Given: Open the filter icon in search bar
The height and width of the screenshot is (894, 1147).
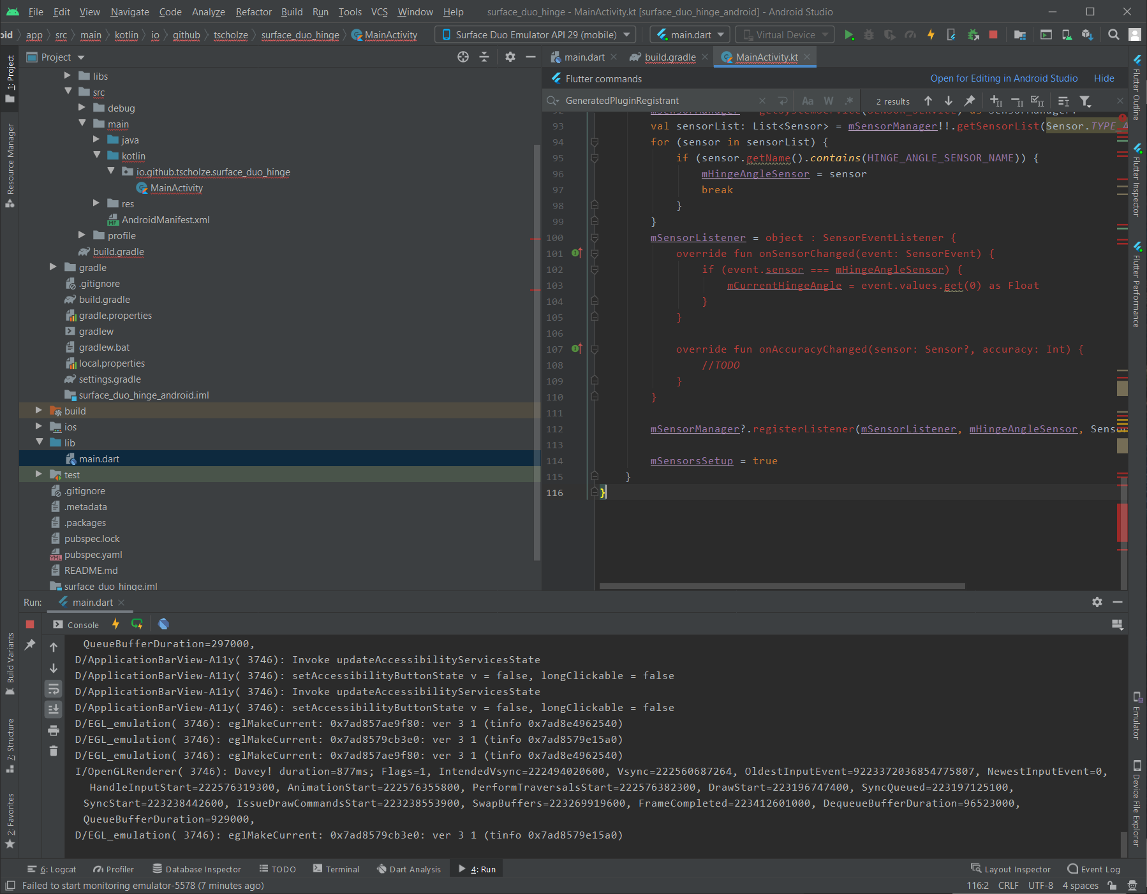Looking at the screenshot, I should tap(1085, 101).
